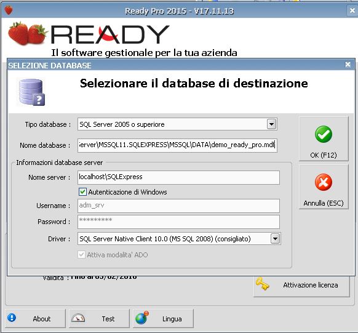This screenshot has height=333, width=358.
Task: Click the green checkmark OK icon
Action: click(x=324, y=134)
